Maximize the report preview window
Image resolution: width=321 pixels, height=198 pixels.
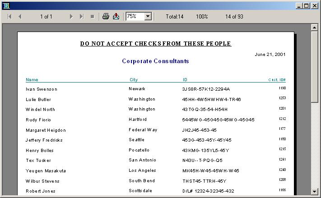coord(307,5)
